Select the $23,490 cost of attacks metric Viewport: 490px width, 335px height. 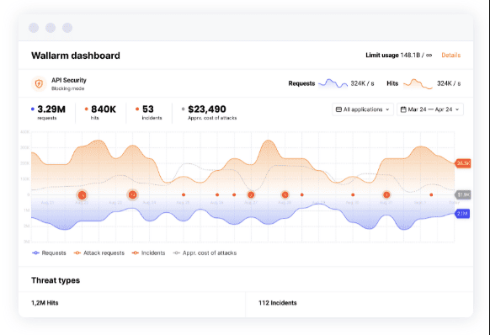tap(209, 113)
